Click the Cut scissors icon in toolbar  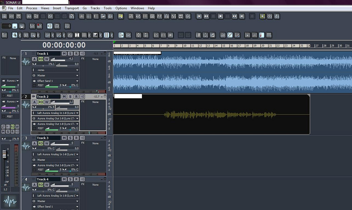coord(29,16)
